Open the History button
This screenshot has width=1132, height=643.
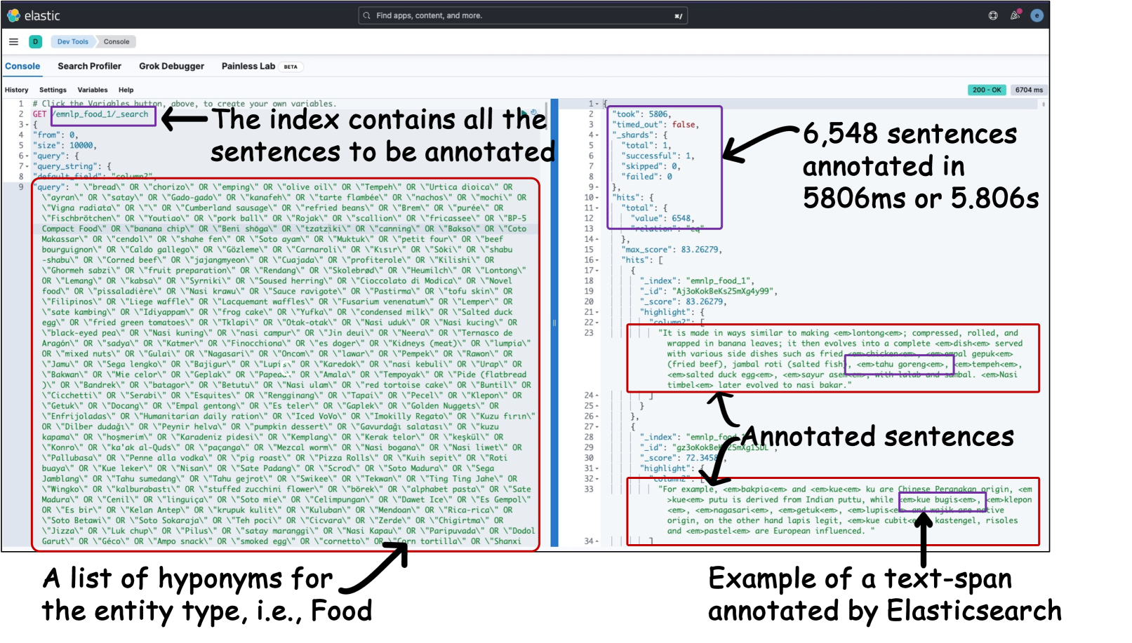coord(17,90)
